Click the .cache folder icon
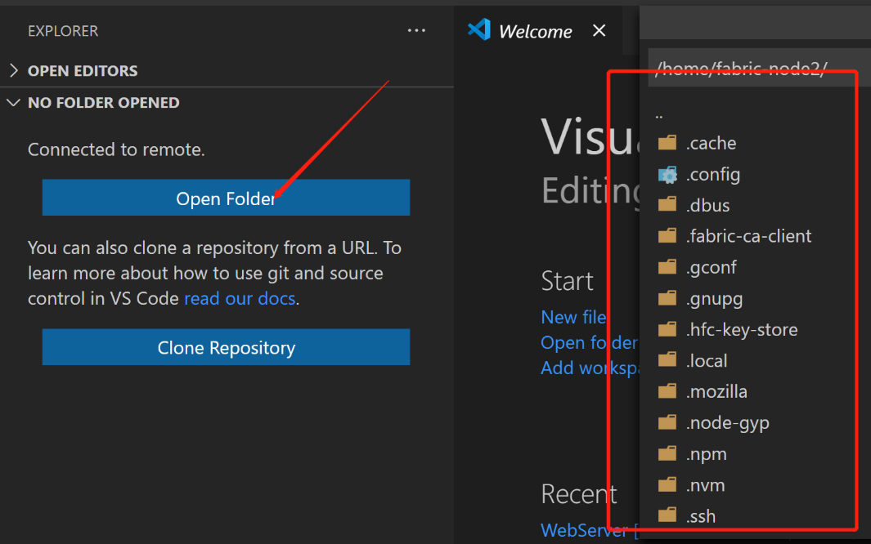This screenshot has width=871, height=544. (667, 143)
